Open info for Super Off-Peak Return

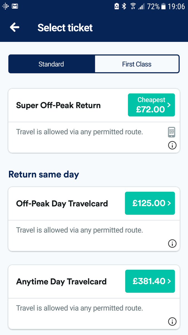tap(172, 145)
